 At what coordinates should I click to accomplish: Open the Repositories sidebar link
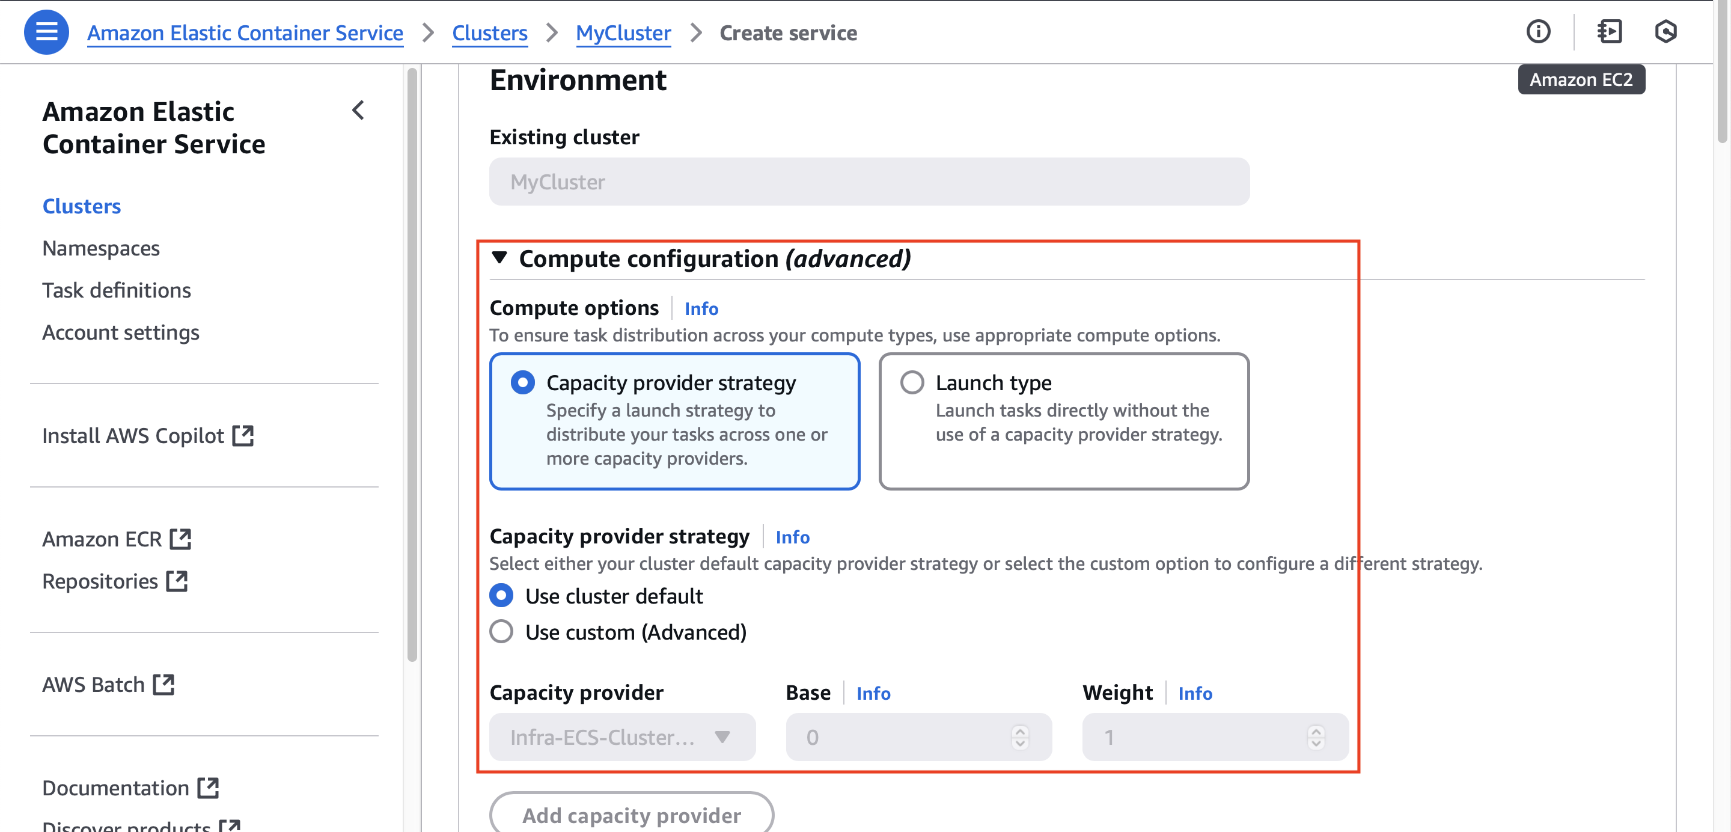pos(100,581)
